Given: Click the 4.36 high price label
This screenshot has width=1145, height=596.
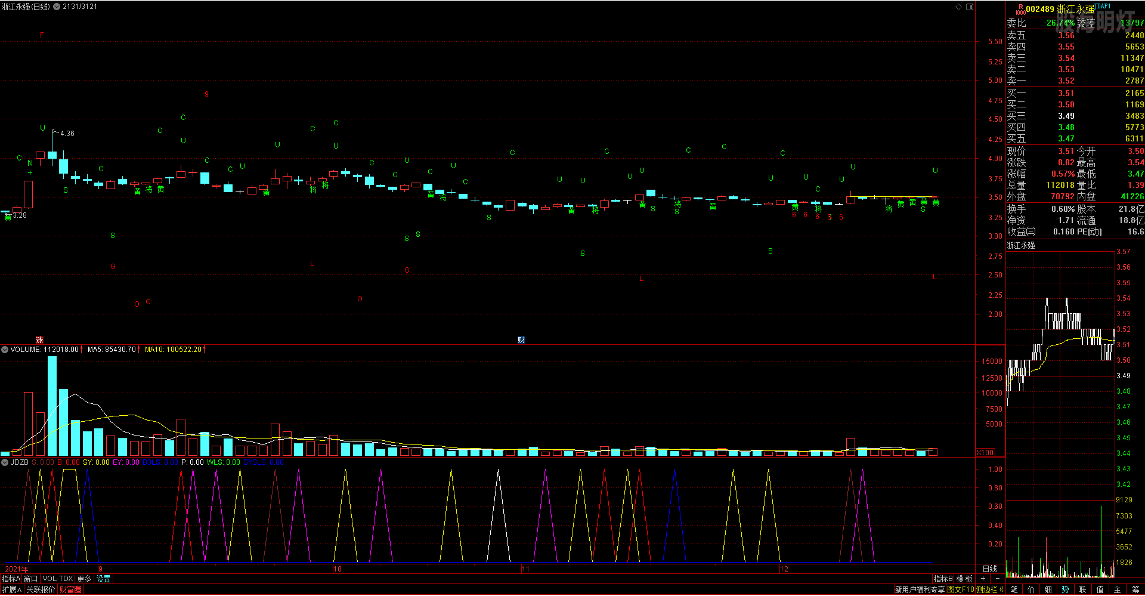Looking at the screenshot, I should click(67, 134).
